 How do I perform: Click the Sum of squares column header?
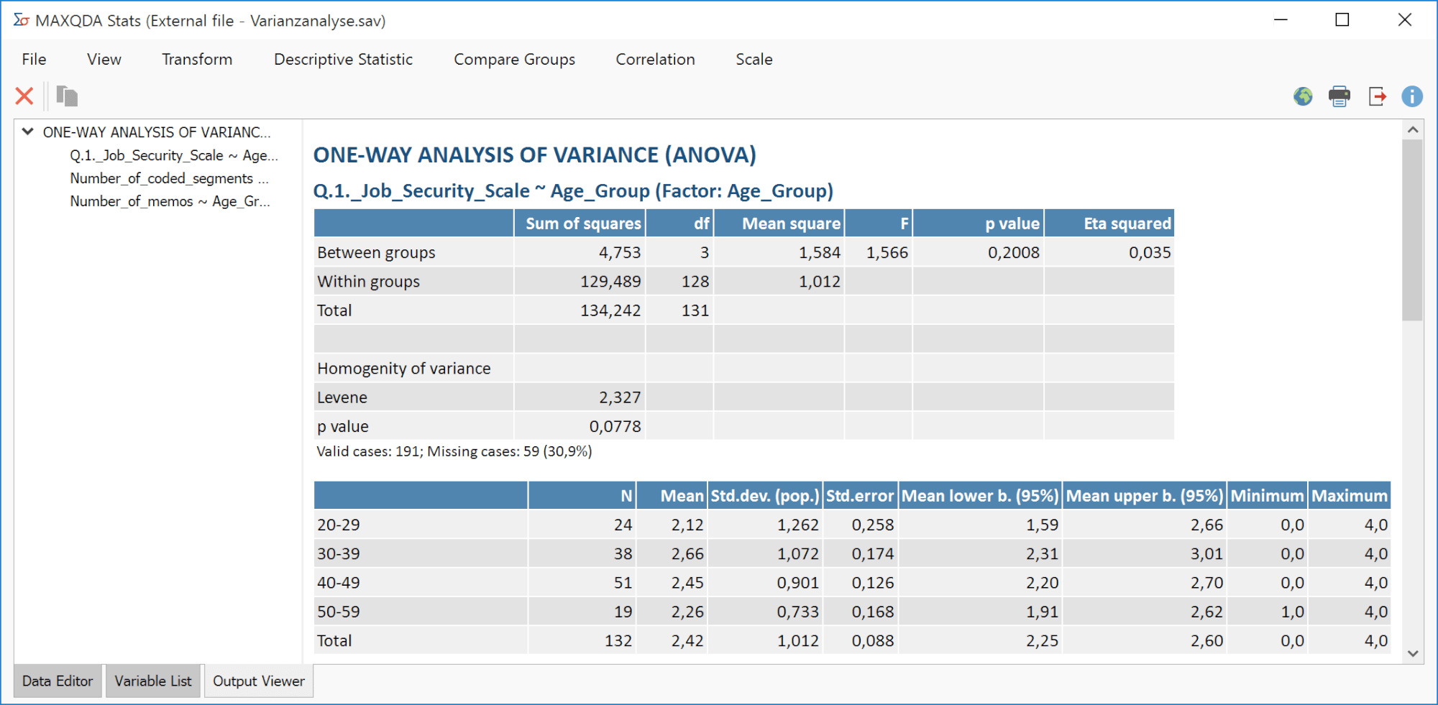coord(580,224)
